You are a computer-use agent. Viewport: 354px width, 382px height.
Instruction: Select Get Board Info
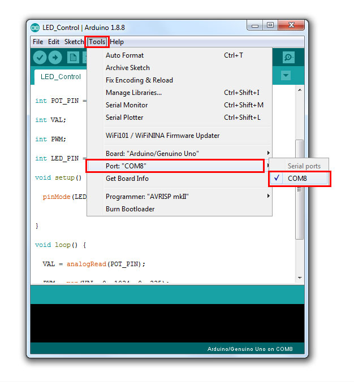[179, 179]
